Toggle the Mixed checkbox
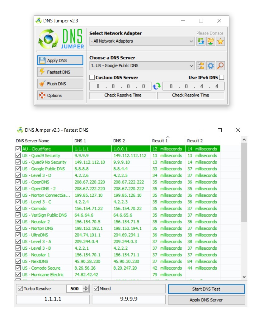The height and width of the screenshot is (326, 263). tap(96, 289)
